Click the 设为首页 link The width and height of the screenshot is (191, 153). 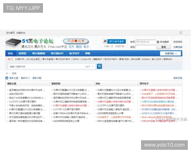pyautogui.click(x=11, y=33)
